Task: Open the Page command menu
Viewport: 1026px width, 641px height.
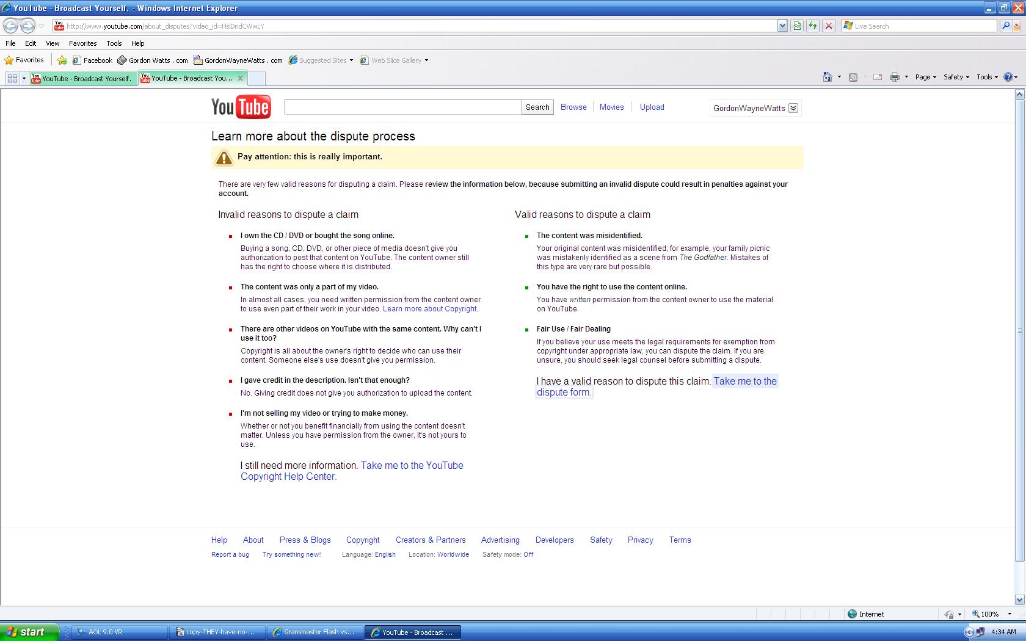Action: (x=926, y=77)
